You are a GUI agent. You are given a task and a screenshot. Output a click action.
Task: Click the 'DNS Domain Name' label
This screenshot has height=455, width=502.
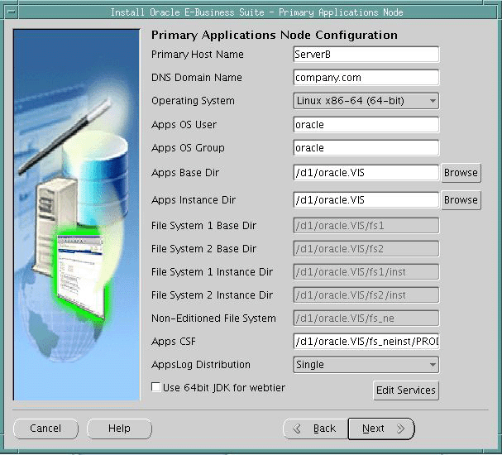click(x=197, y=78)
